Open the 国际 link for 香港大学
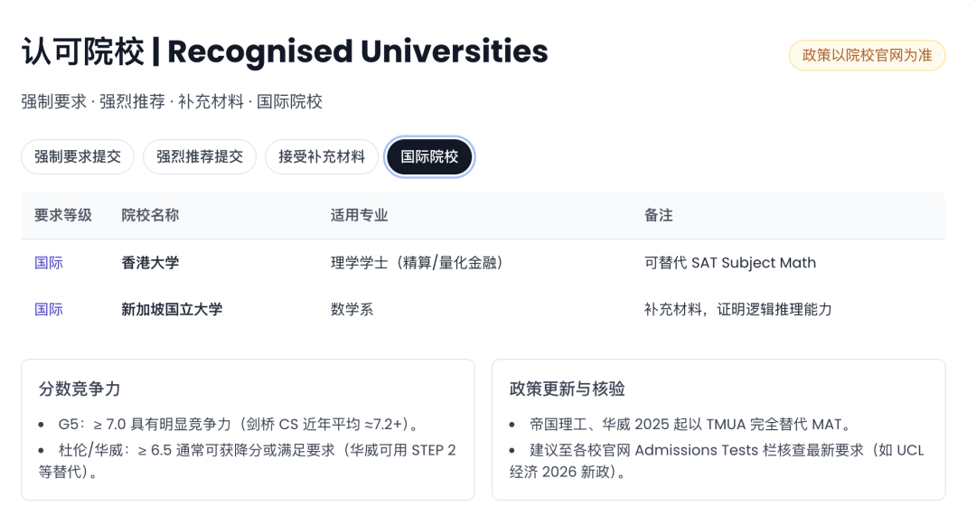This screenshot has width=976, height=525. click(x=48, y=262)
